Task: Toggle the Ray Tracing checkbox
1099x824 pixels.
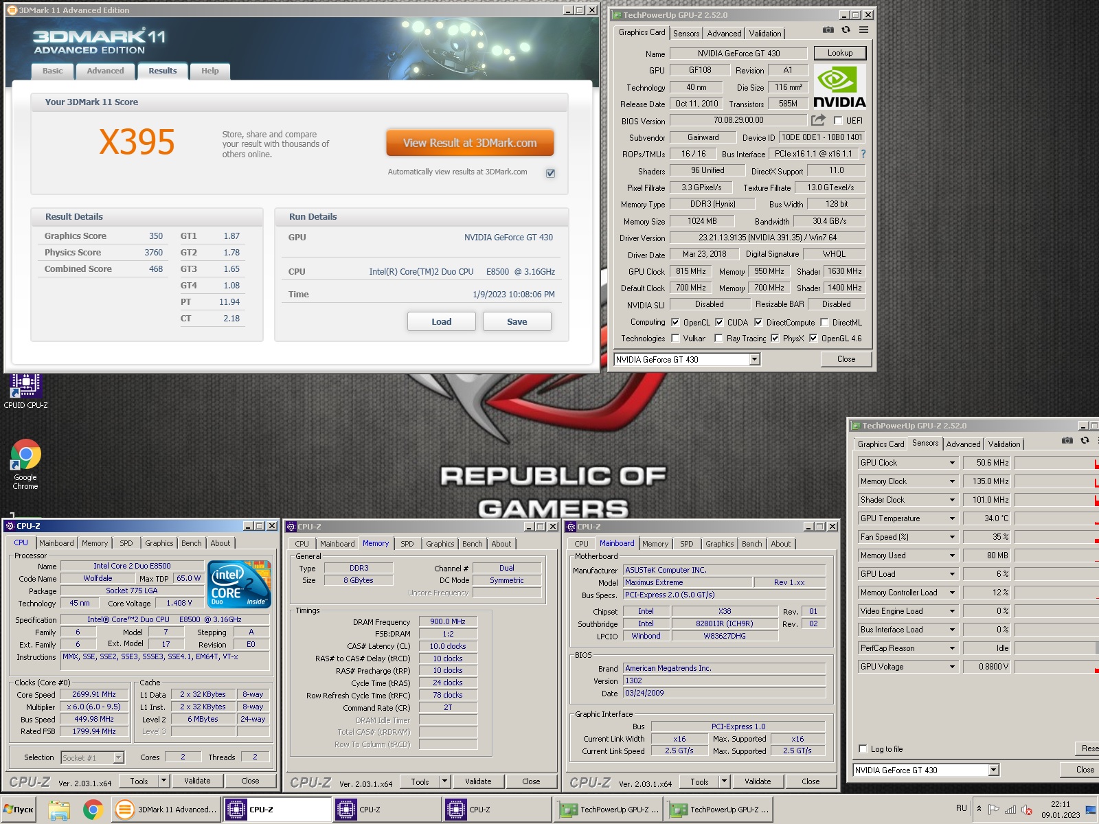Action: pos(718,338)
